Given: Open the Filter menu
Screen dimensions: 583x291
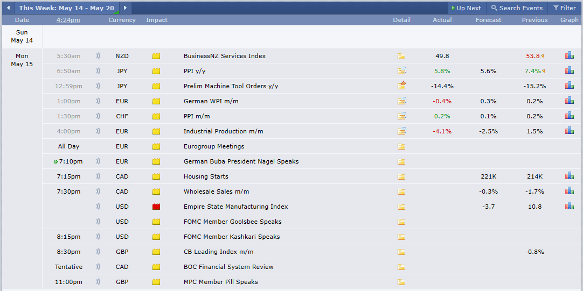Looking at the screenshot, I should pos(564,8).
